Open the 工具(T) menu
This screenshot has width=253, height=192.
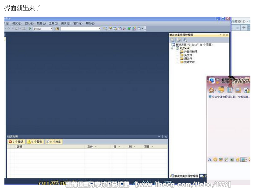pyautogui.click(x=54, y=23)
